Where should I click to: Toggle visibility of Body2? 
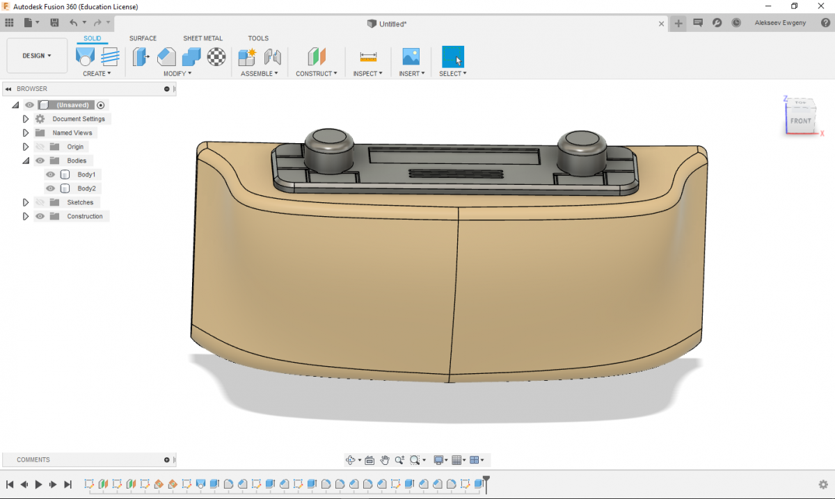(x=50, y=188)
